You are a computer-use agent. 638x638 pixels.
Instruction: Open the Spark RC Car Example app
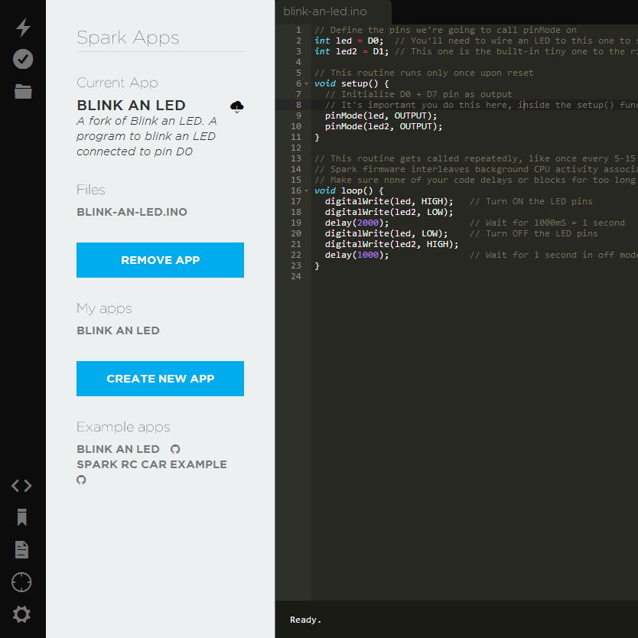(x=151, y=464)
